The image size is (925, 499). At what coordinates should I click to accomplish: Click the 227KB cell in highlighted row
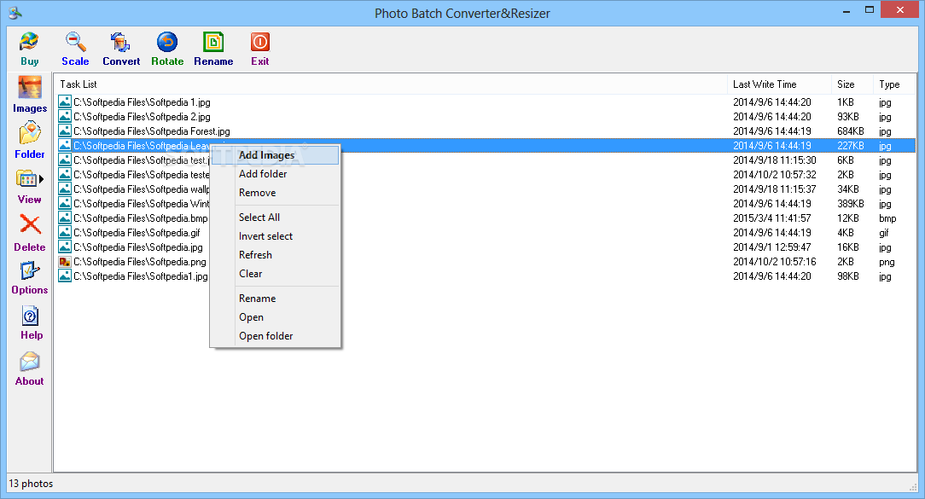point(850,146)
